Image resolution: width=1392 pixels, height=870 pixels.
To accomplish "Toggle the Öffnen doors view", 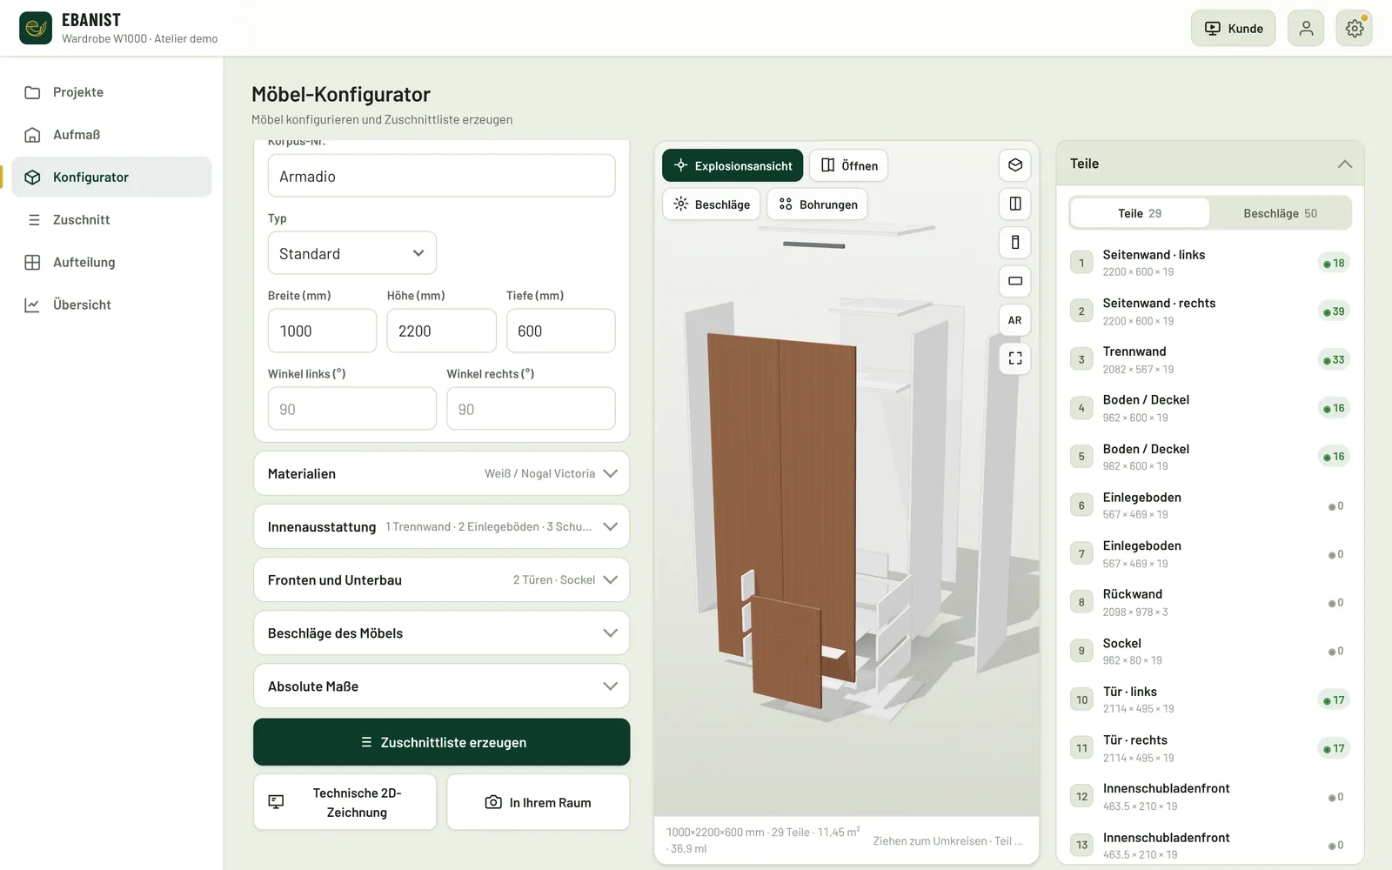I will point(849,165).
